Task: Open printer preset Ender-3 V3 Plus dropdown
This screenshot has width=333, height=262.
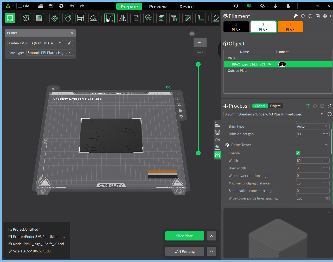Action: pos(35,43)
